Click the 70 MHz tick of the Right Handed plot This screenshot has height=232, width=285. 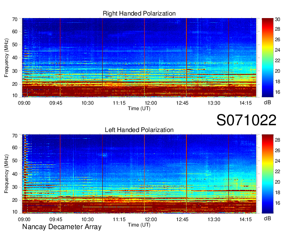point(15,19)
